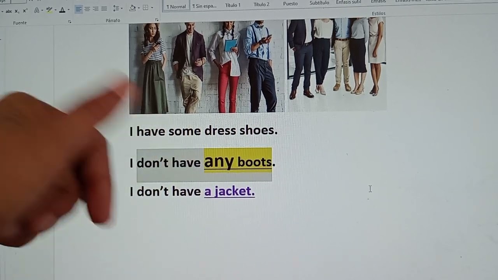Click 'I don't have' before 'a jacket'
This screenshot has width=498, height=280.
tap(165, 191)
